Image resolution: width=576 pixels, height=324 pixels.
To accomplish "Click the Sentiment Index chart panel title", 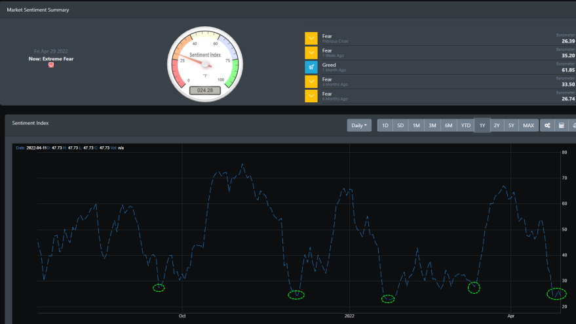I will [x=30, y=123].
